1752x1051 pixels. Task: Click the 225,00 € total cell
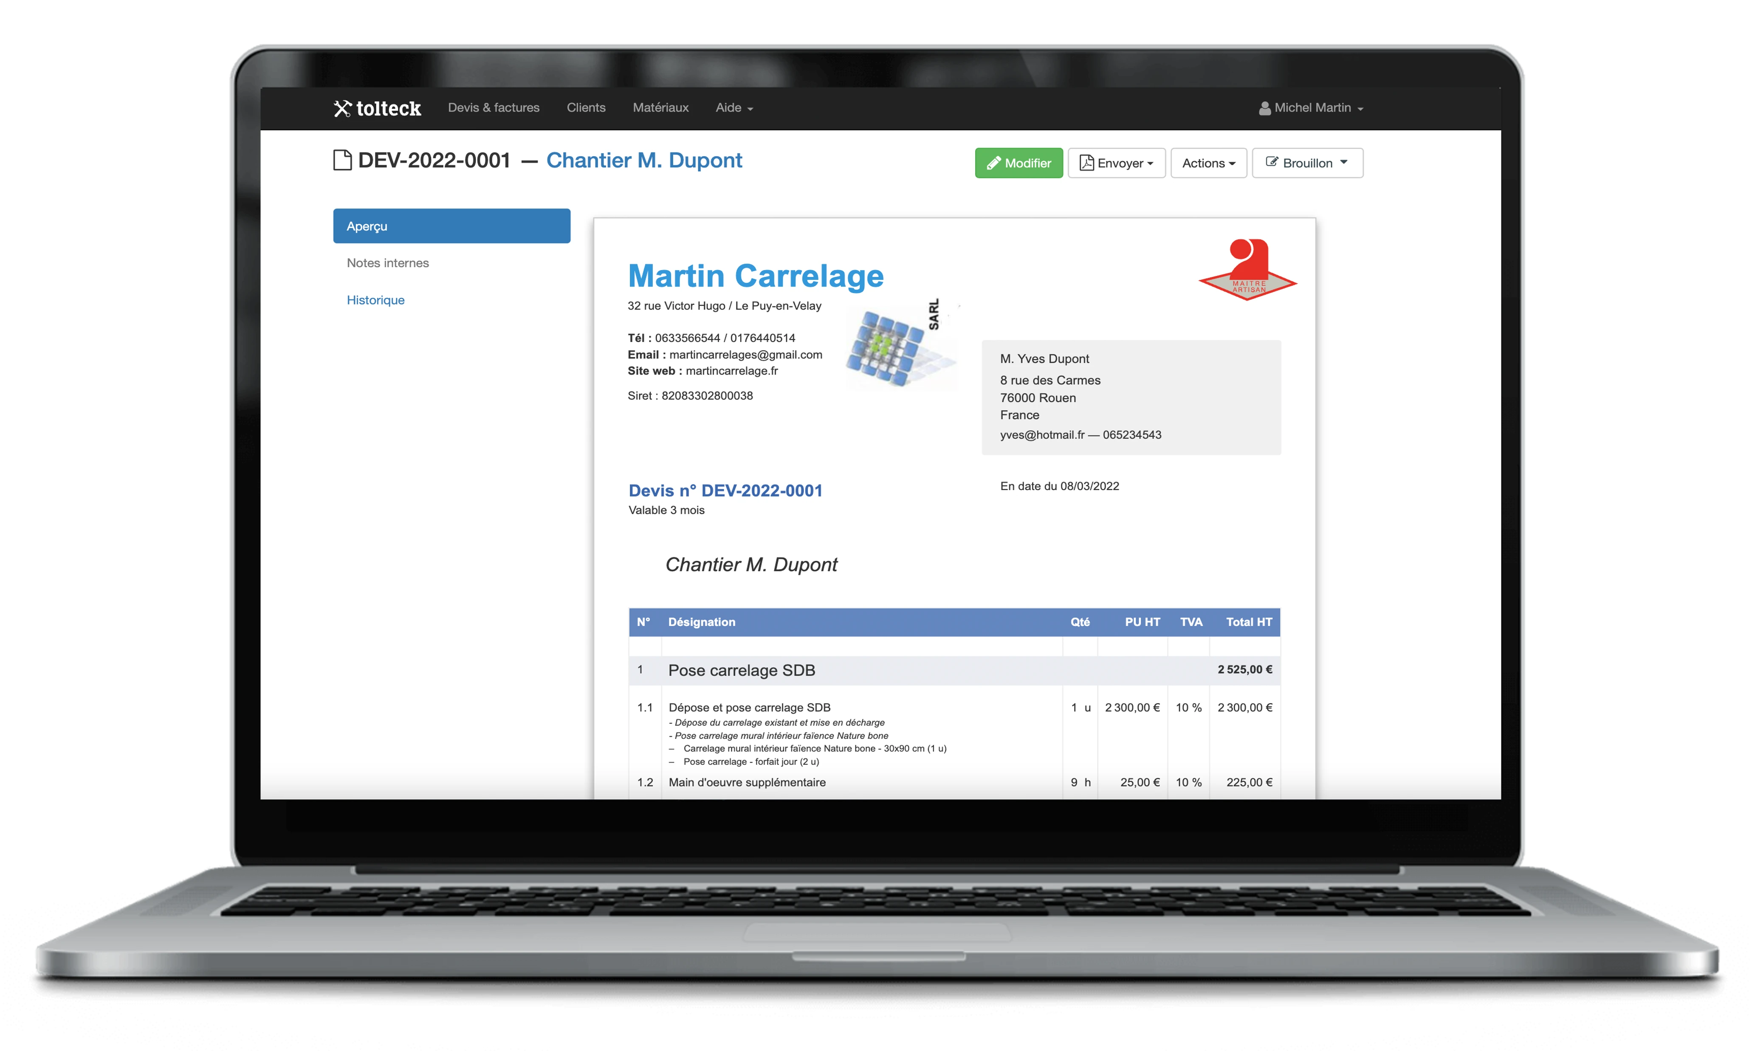pos(1249,782)
